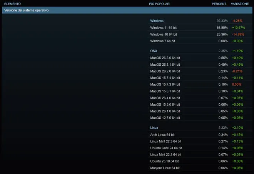The image size is (254, 174).
Task: Select the Windows 11 64 bit row
Action: pyautogui.click(x=200, y=28)
